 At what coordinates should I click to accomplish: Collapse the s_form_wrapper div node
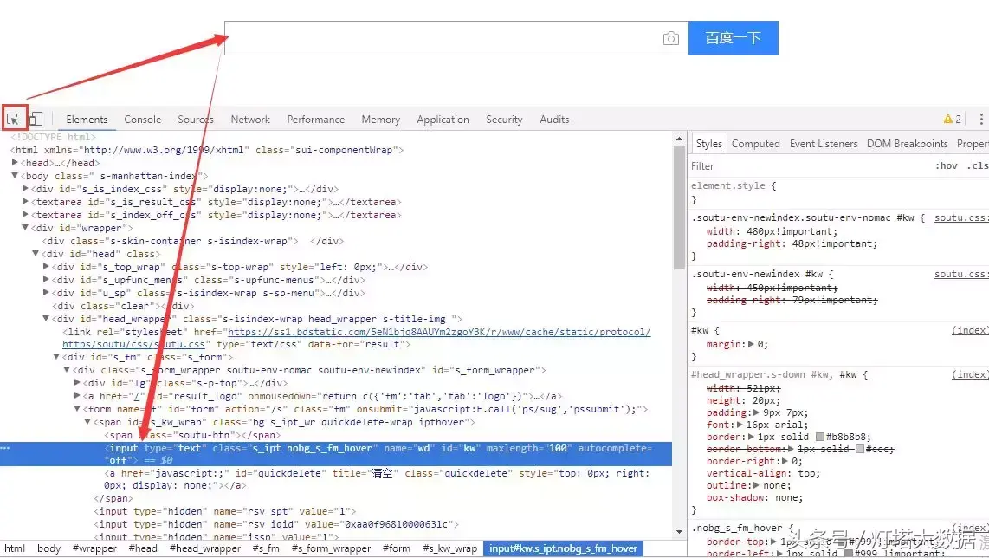pyautogui.click(x=67, y=370)
